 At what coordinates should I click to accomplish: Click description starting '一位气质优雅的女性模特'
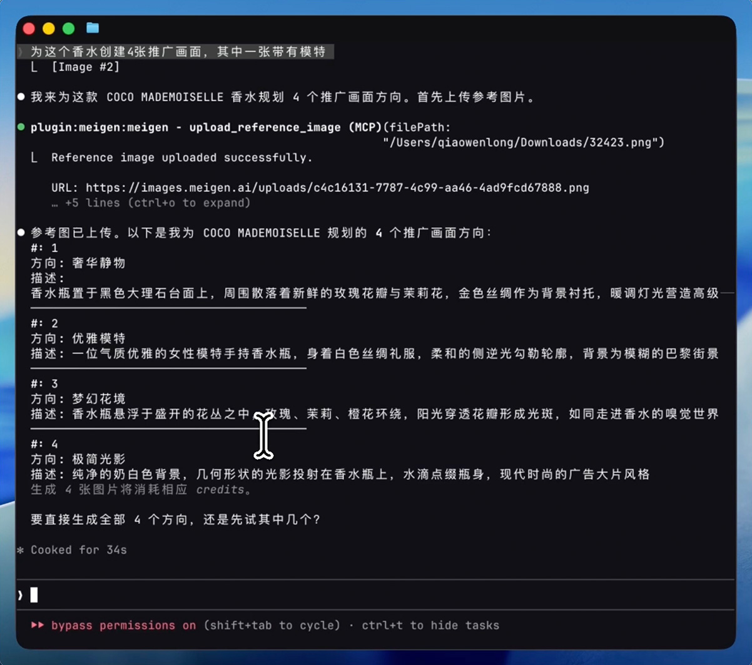[x=395, y=353]
